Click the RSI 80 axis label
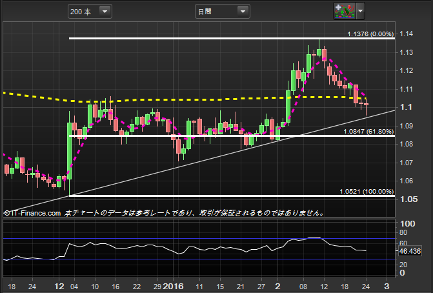 (403, 232)
